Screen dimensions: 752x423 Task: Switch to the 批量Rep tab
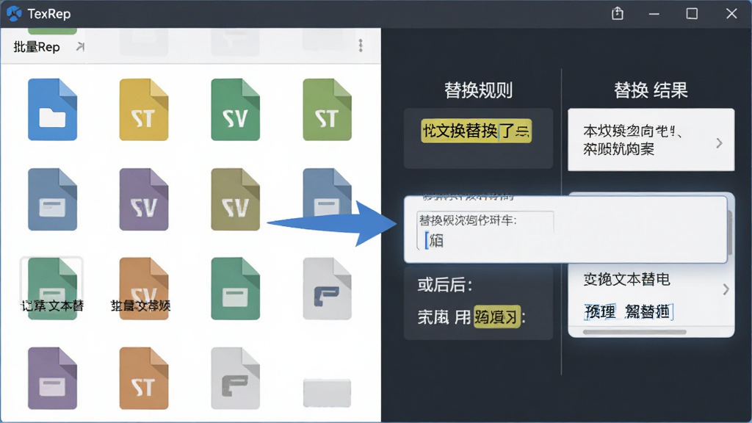37,47
